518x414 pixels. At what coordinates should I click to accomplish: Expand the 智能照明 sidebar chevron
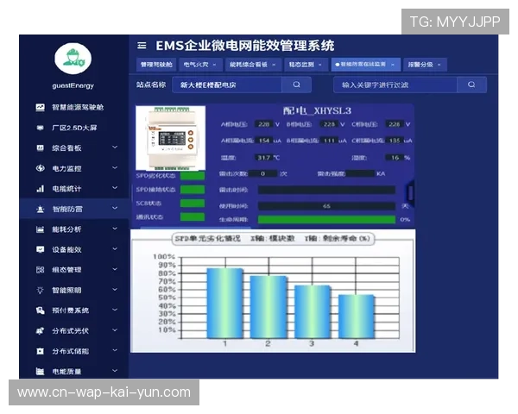pyautogui.click(x=115, y=290)
